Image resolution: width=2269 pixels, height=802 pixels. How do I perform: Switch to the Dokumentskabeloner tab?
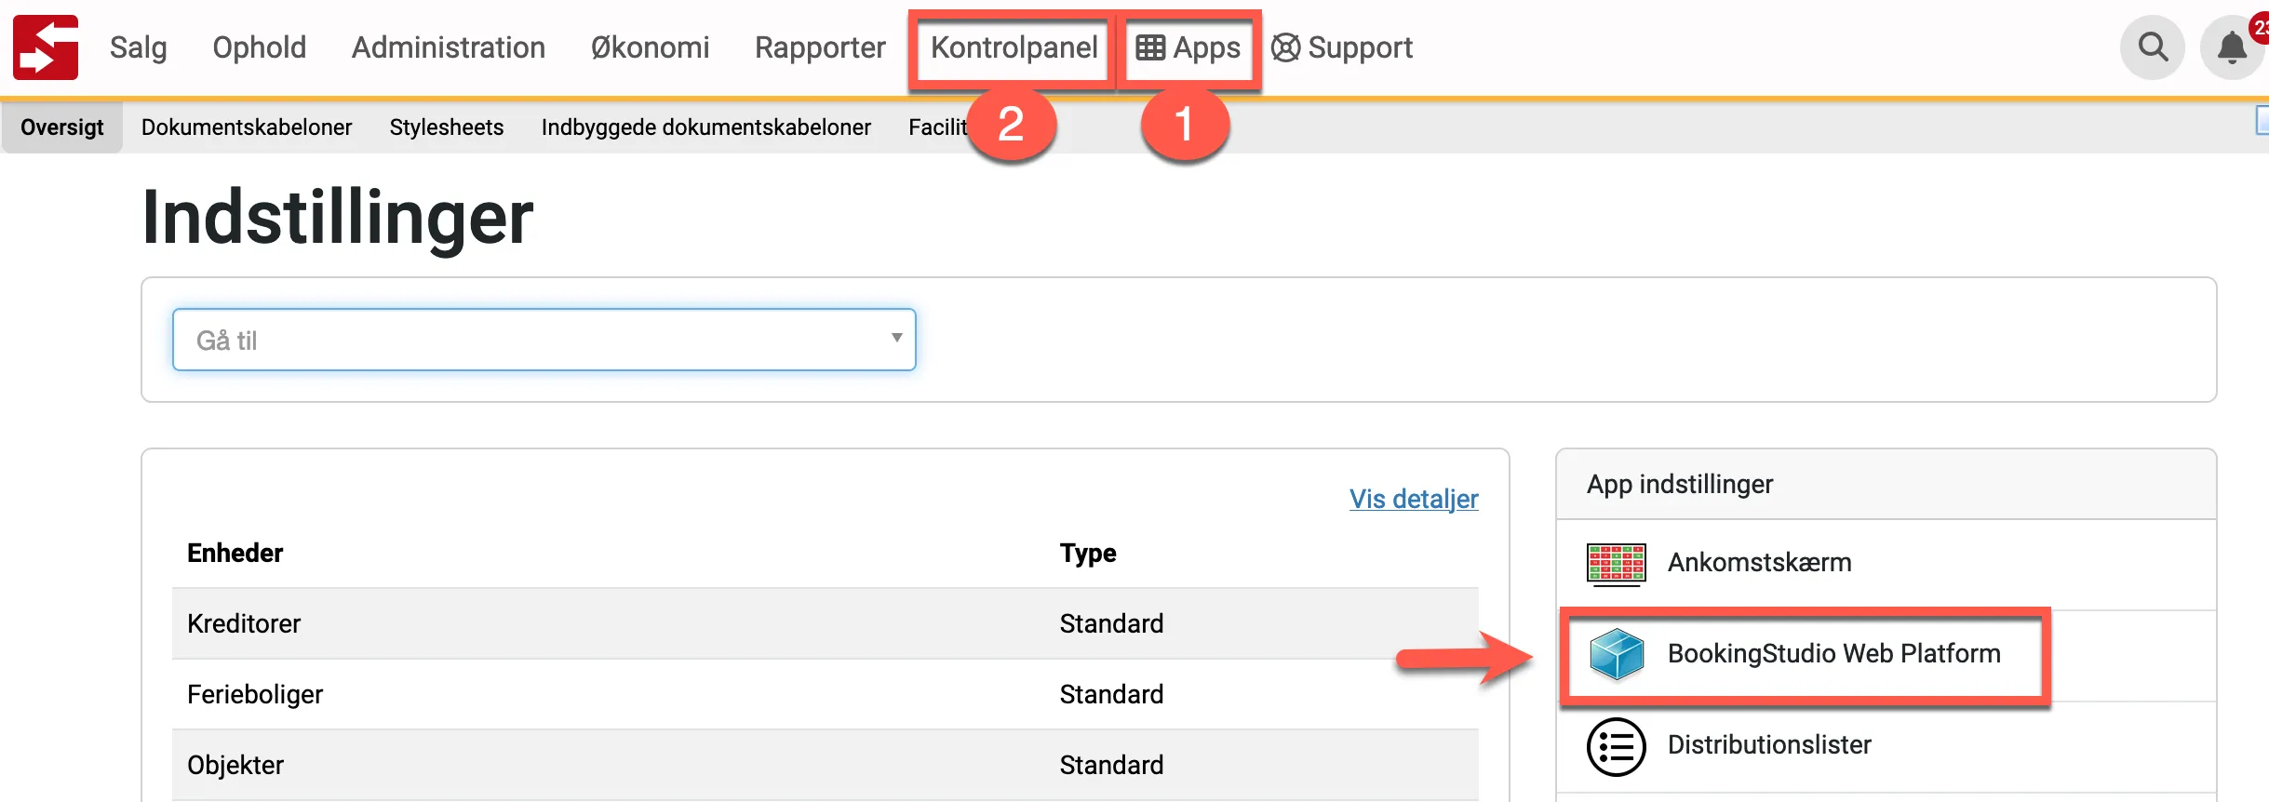[247, 127]
